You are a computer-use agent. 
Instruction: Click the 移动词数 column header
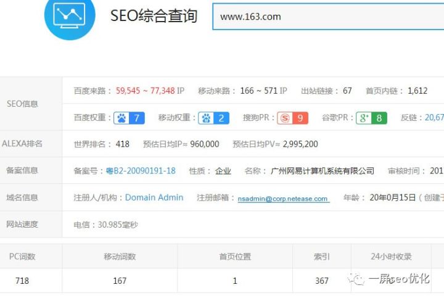(120, 257)
